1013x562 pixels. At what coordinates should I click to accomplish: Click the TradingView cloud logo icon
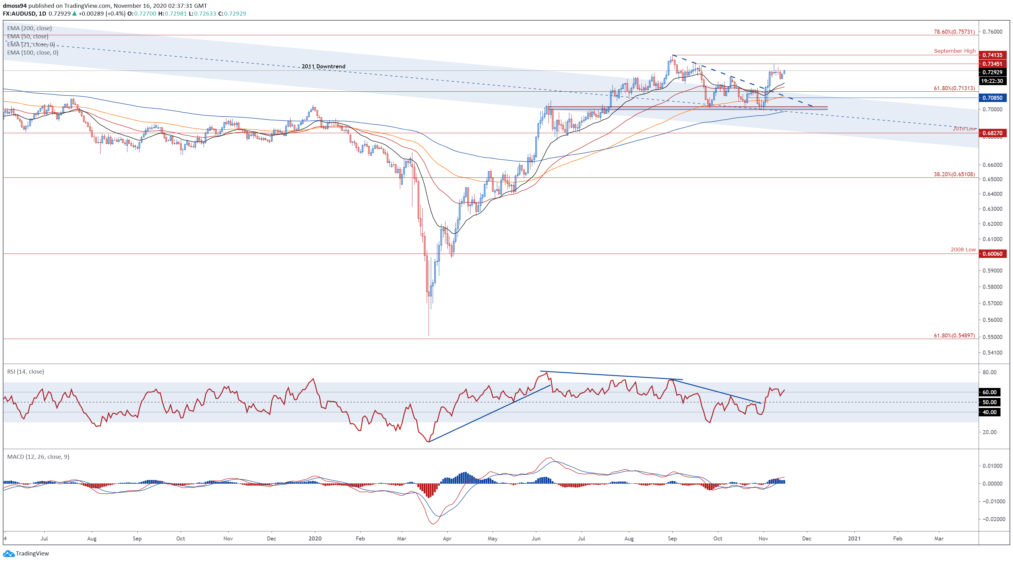pos(9,553)
